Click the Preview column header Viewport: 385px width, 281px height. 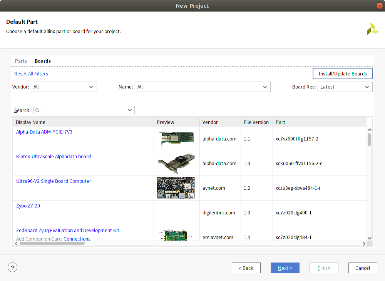(x=177, y=122)
